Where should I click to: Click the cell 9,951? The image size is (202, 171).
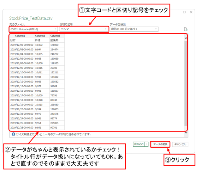pyautogui.click(x=42, y=128)
